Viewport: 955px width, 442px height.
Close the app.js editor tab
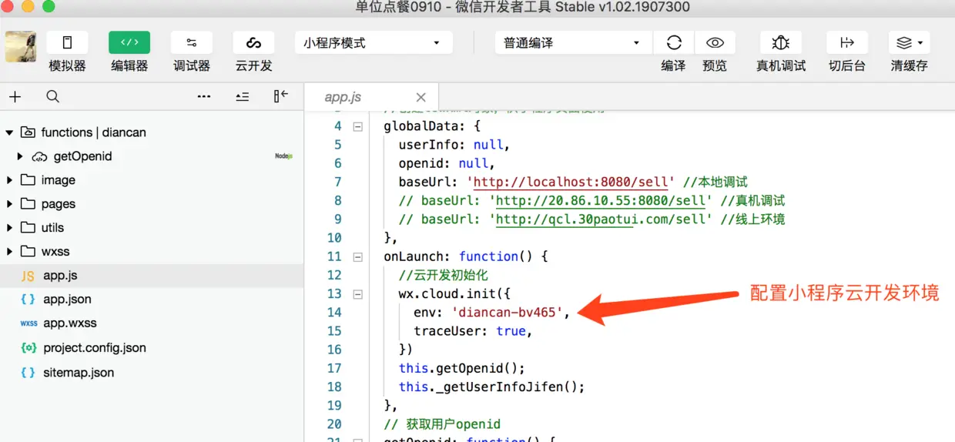[x=421, y=97]
